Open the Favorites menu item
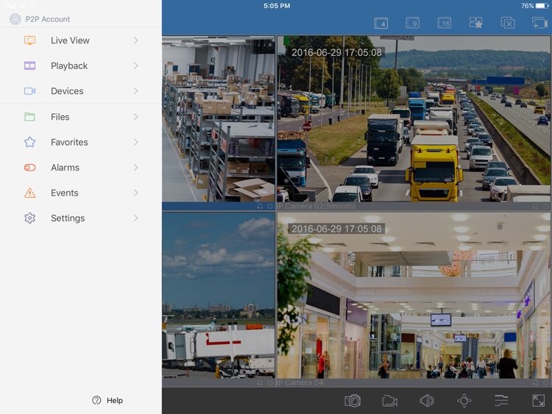 81,142
